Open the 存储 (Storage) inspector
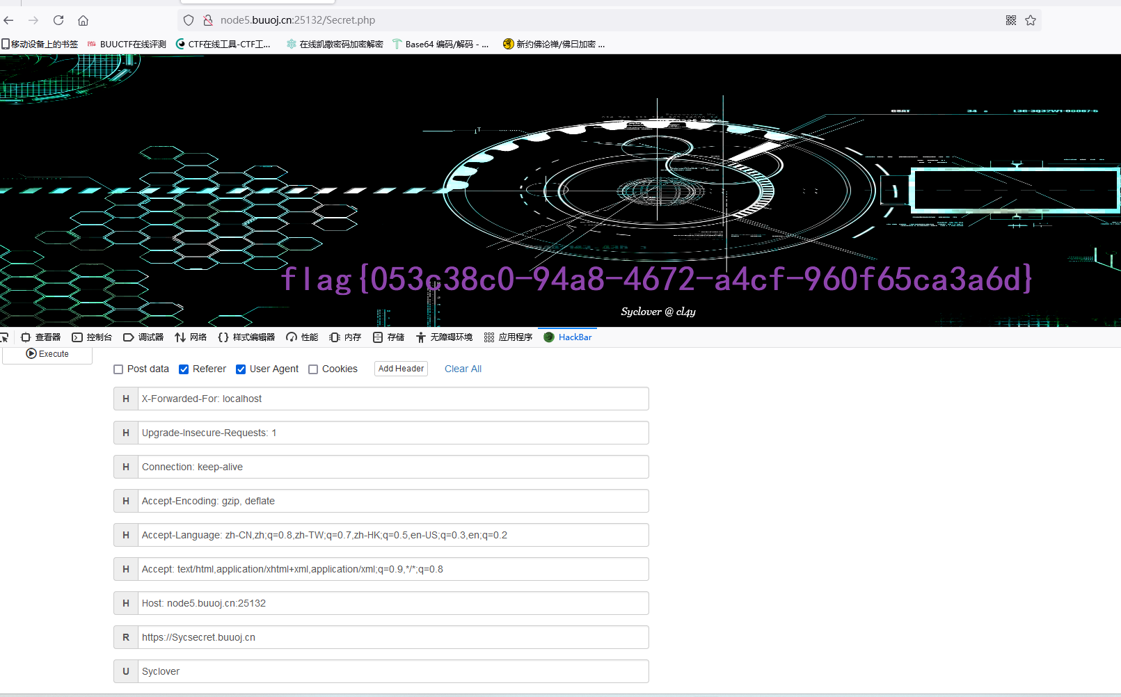 [388, 337]
